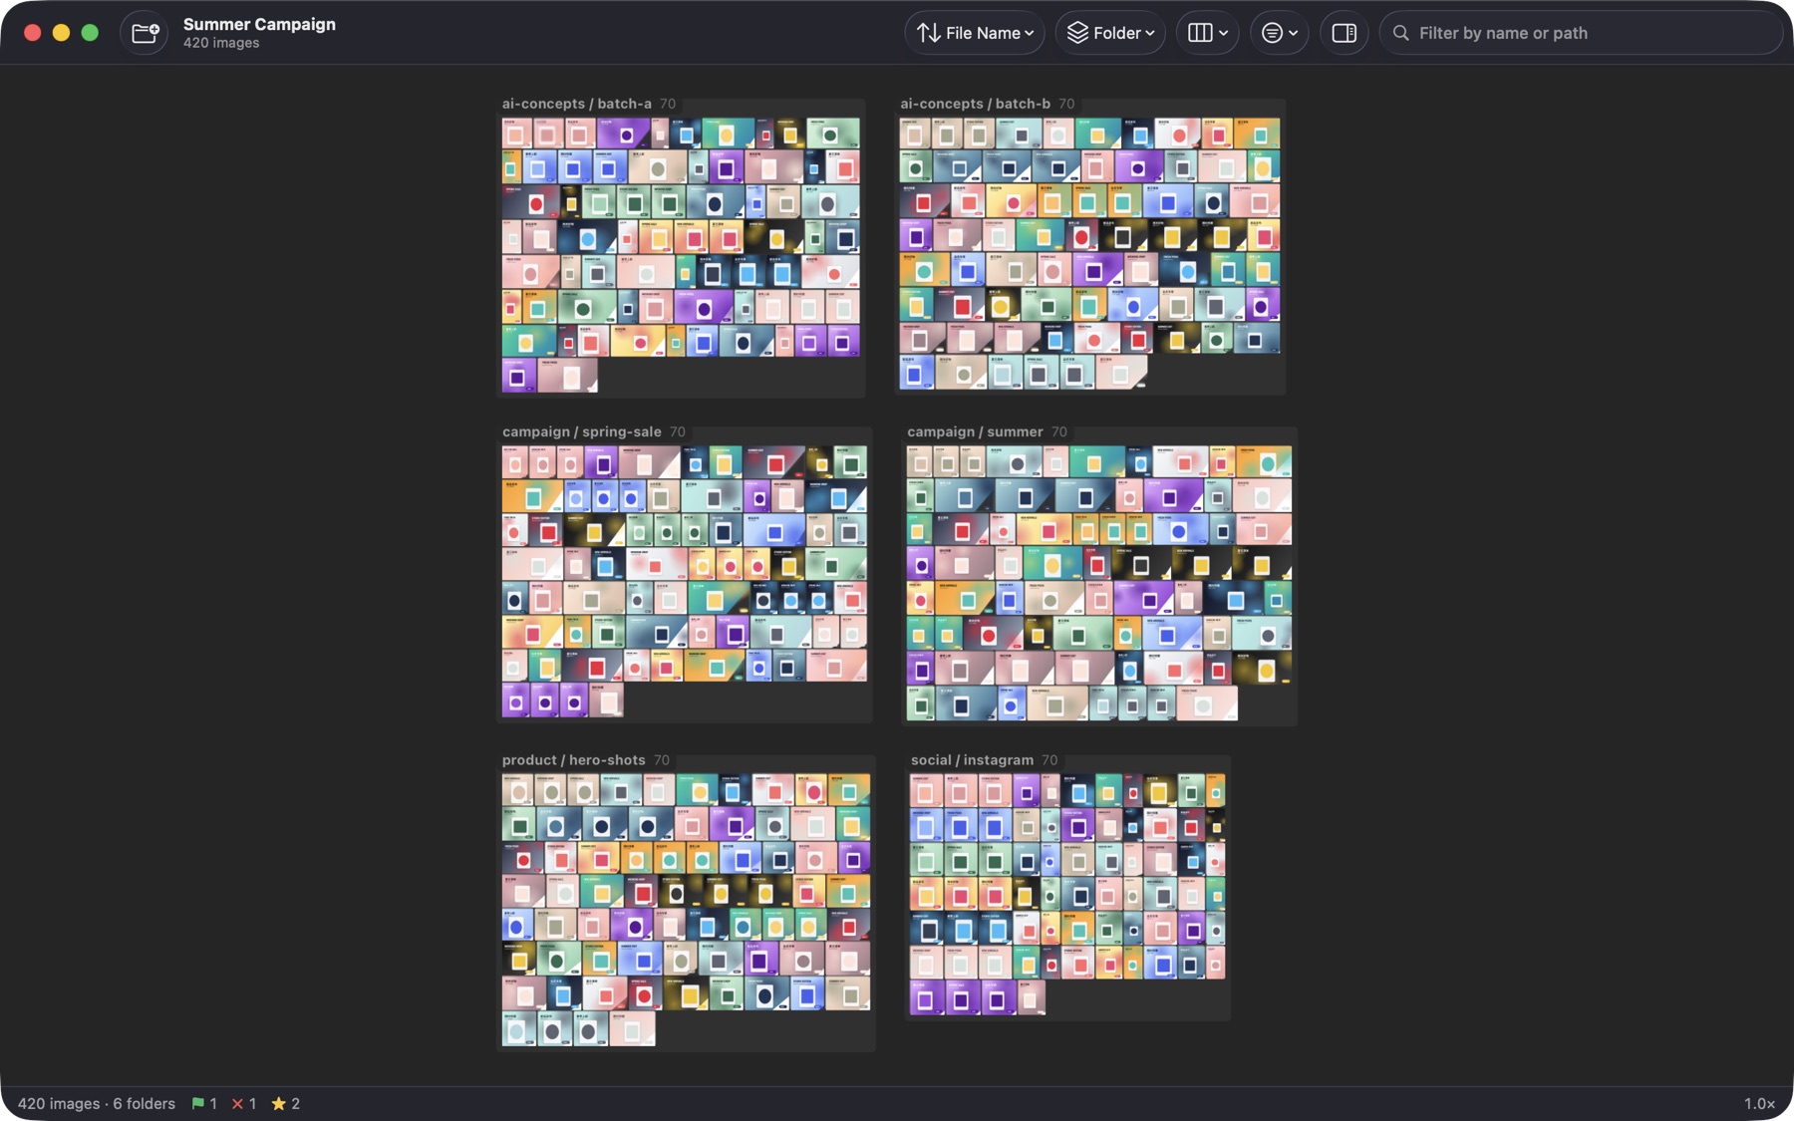This screenshot has width=1794, height=1121.
Task: Open the Folder grouping dropdown
Action: (x=1110, y=33)
